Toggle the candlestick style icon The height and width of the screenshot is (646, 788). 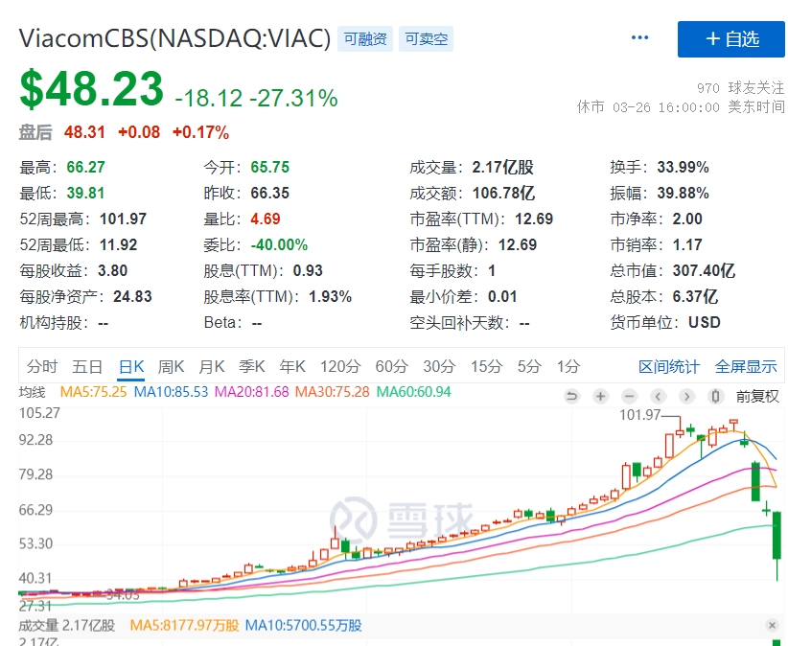(714, 396)
